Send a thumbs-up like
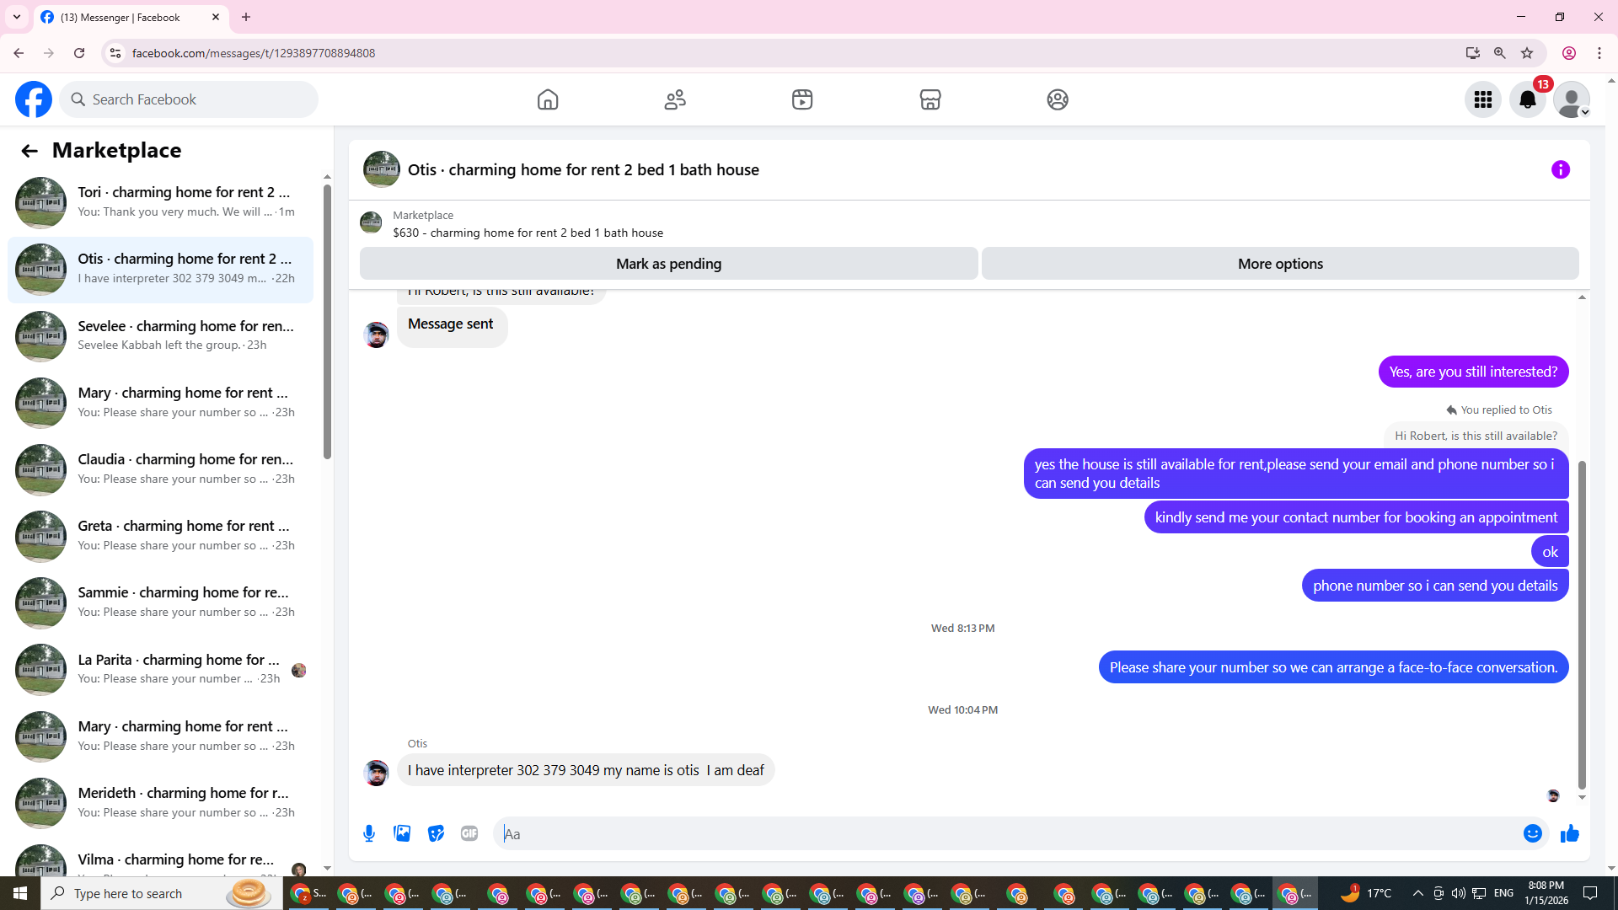 [x=1569, y=833]
